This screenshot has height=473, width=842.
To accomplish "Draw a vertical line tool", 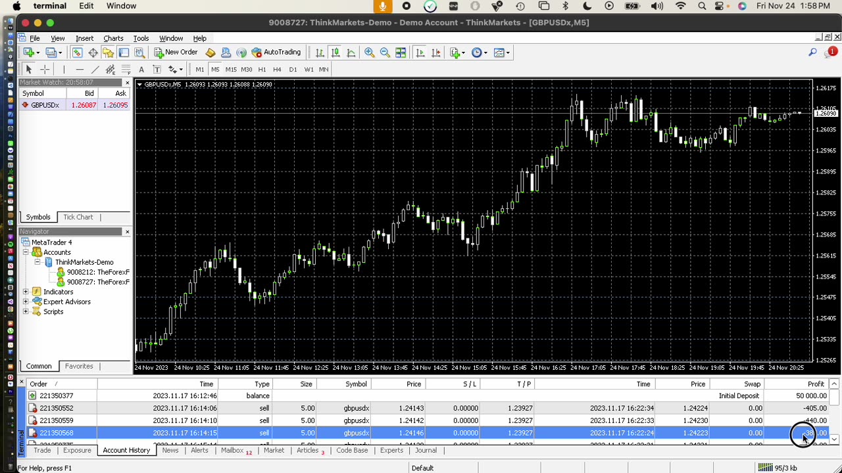I will click(x=64, y=69).
